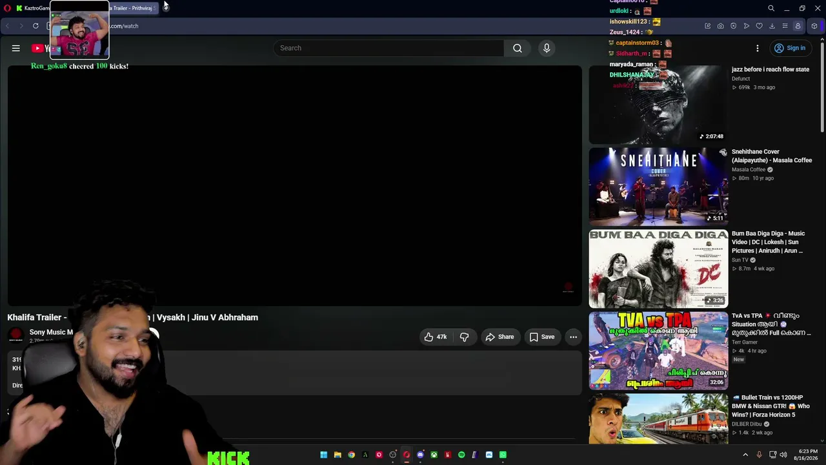The width and height of the screenshot is (826, 465).
Task: Open the extensions cube icon
Action: pos(814,26)
